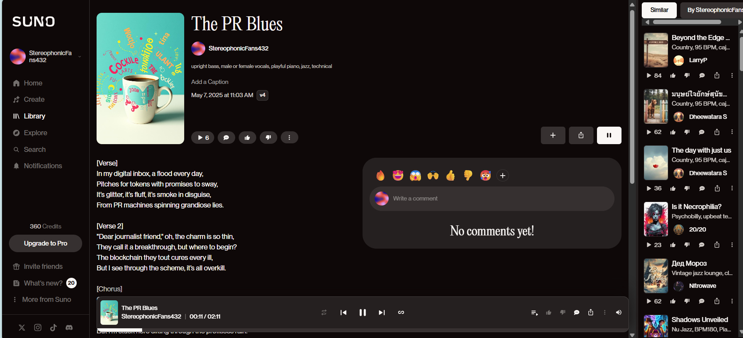Click the Upgrade to Pro button

[46, 243]
